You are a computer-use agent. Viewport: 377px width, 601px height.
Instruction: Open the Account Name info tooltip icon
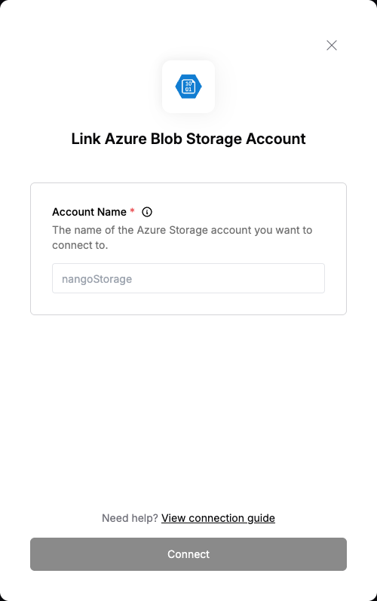147,212
